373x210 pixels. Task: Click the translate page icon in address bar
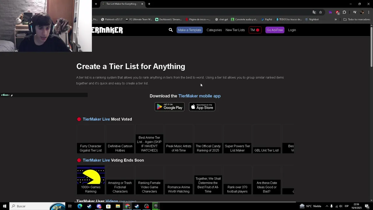point(314,12)
